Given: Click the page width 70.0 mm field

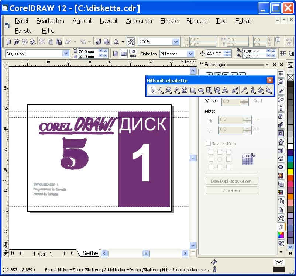Looking at the screenshot, I should coord(88,51).
